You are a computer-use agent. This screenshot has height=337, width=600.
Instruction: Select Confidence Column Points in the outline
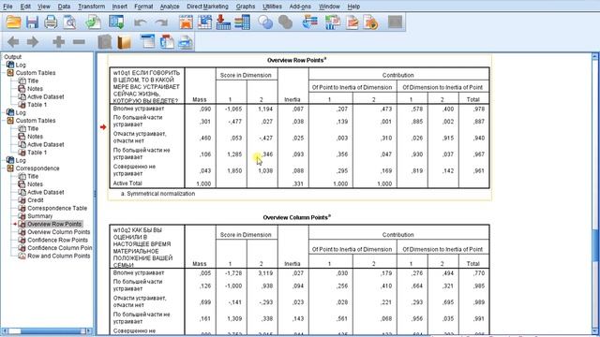[x=60, y=248]
